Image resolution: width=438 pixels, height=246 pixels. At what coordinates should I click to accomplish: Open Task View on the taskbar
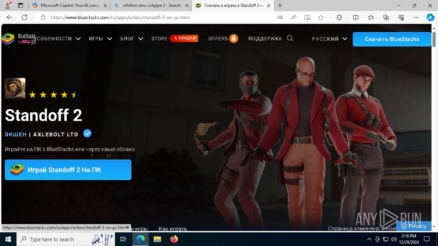click(123, 239)
